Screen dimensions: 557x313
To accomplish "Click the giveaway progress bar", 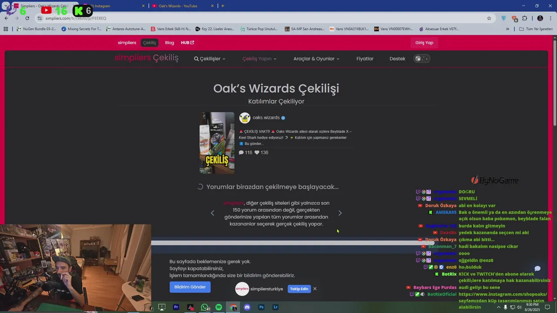I will click(x=292, y=243).
